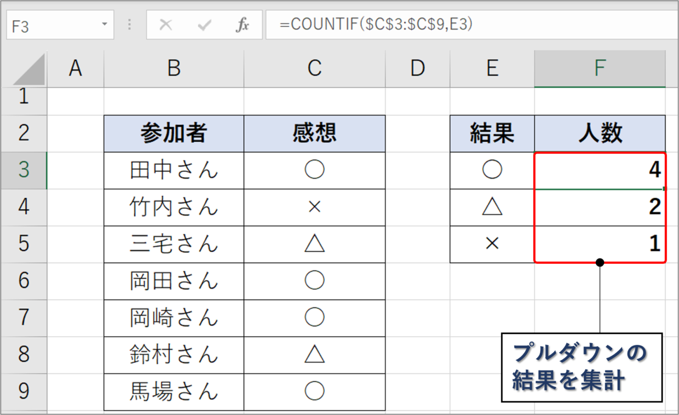
Task: Click the Select All corner triangle
Action: (x=24, y=68)
